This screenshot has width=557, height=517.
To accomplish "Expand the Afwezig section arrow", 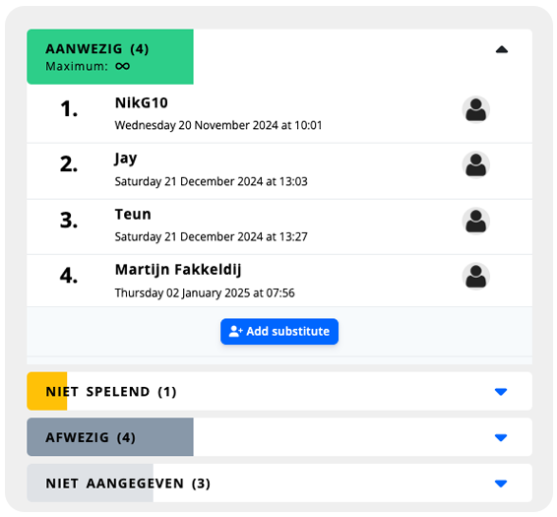I will [501, 437].
